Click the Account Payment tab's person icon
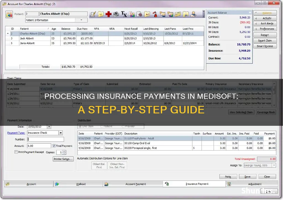 click(x=106, y=184)
